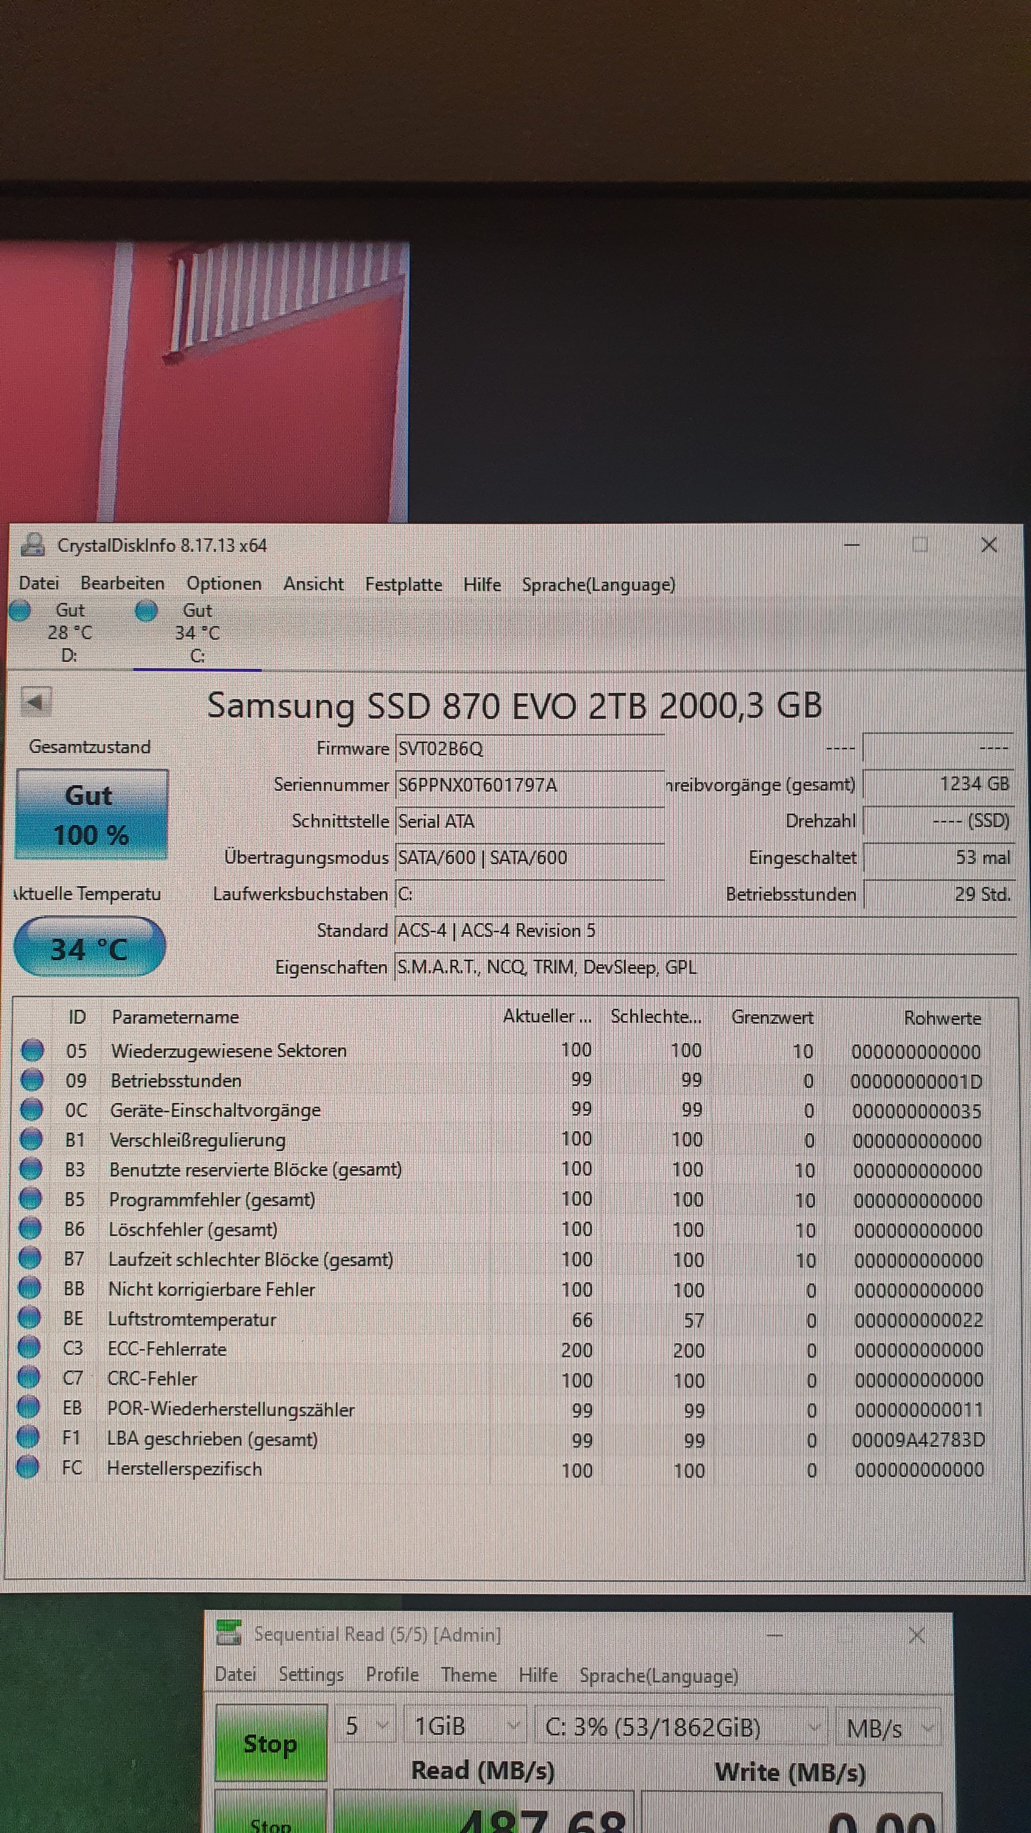
Task: Click the status icon next to Luftstromtemperatur
Action: (x=29, y=1318)
